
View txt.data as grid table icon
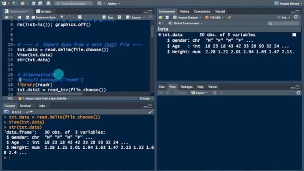coord(294,35)
